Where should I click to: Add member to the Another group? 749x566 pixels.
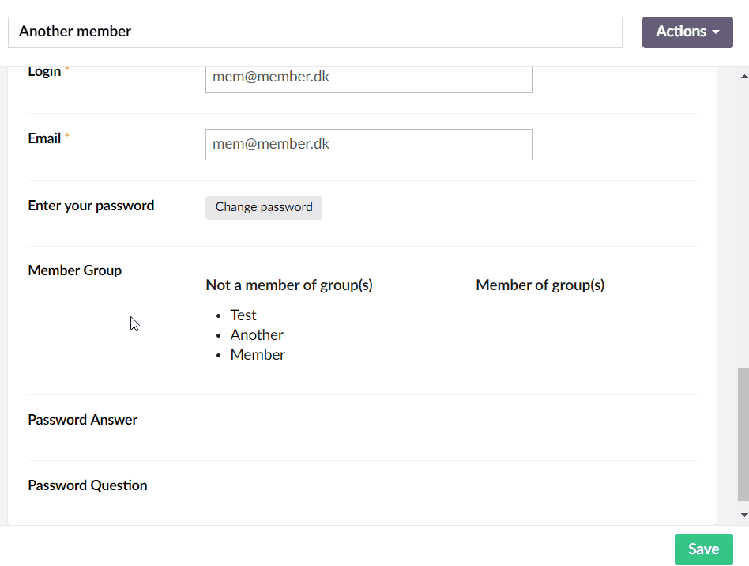[x=256, y=334]
